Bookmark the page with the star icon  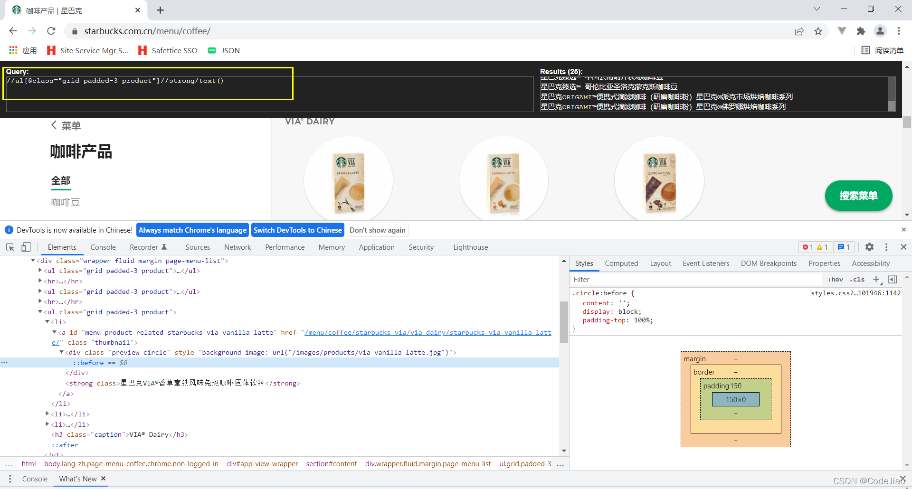coord(818,31)
